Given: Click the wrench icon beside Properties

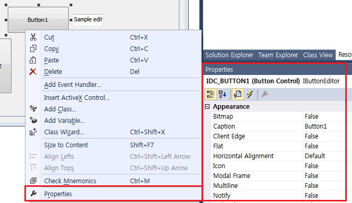Looking at the screenshot, I should click(x=33, y=193).
